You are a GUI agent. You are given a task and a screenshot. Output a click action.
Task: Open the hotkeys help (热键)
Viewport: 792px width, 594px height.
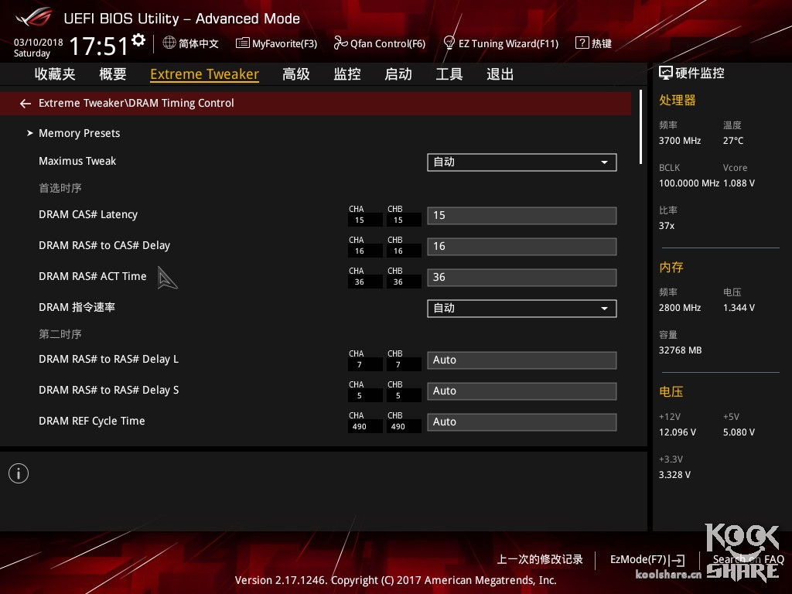click(593, 43)
